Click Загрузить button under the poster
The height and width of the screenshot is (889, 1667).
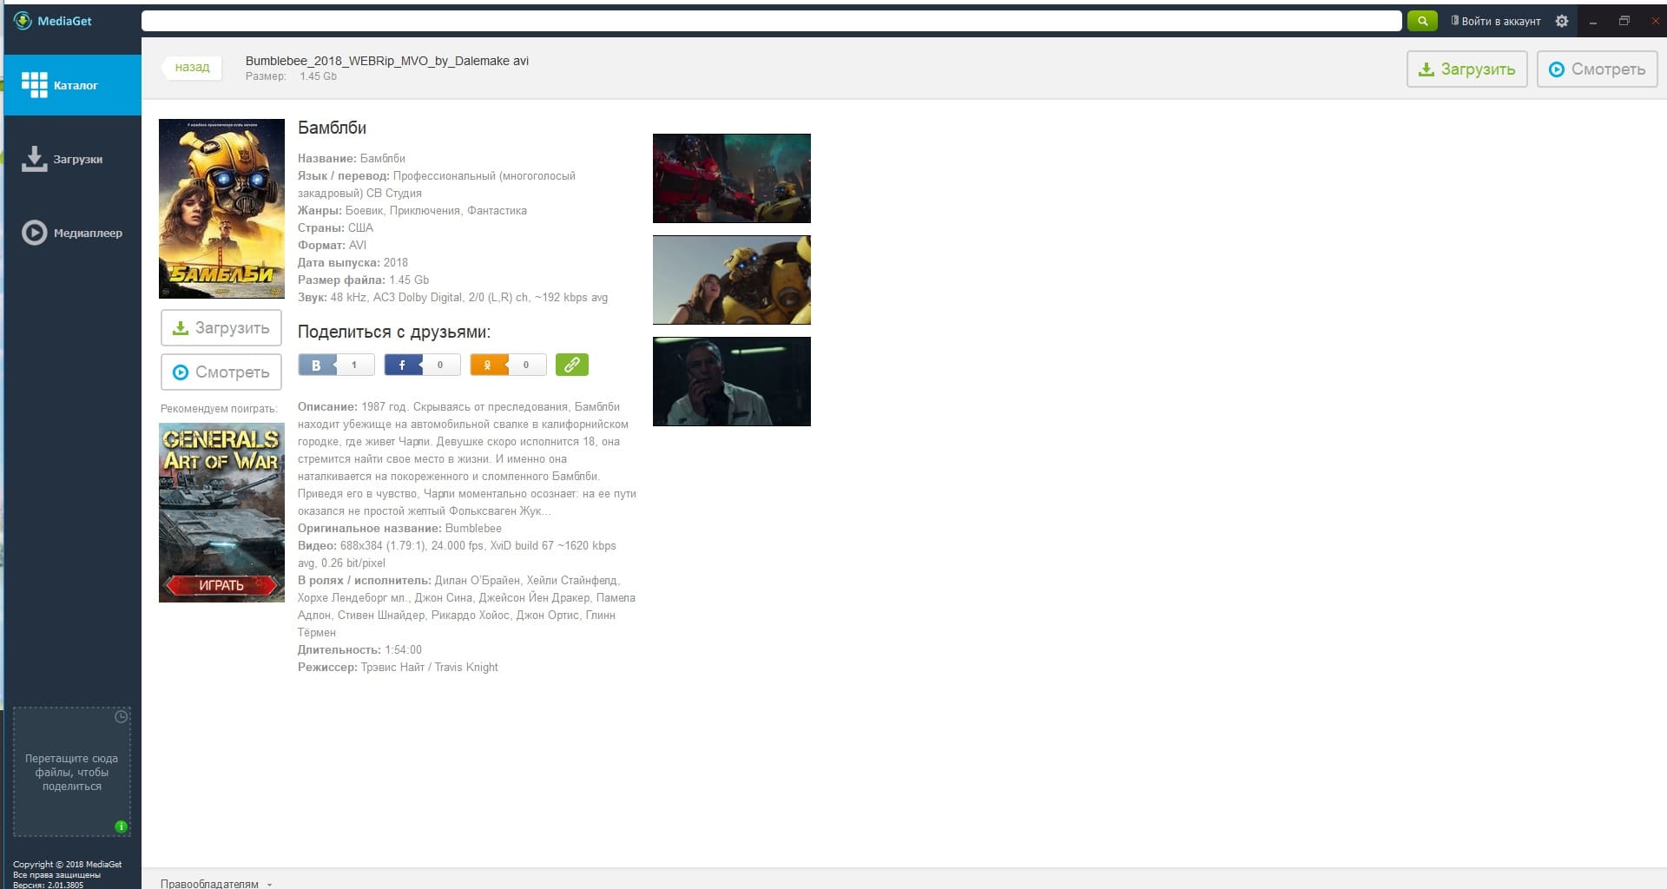click(221, 328)
